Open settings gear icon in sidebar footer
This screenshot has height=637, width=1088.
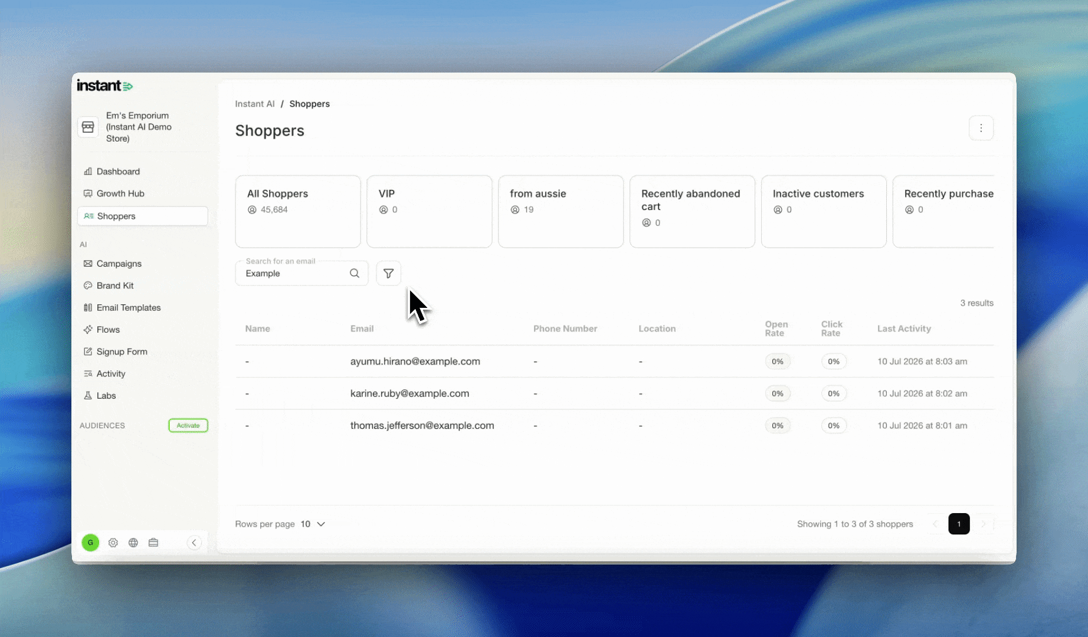113,543
